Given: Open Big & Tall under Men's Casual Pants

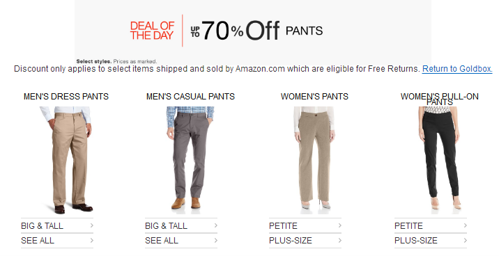Looking at the screenshot, I should tap(181, 226).
